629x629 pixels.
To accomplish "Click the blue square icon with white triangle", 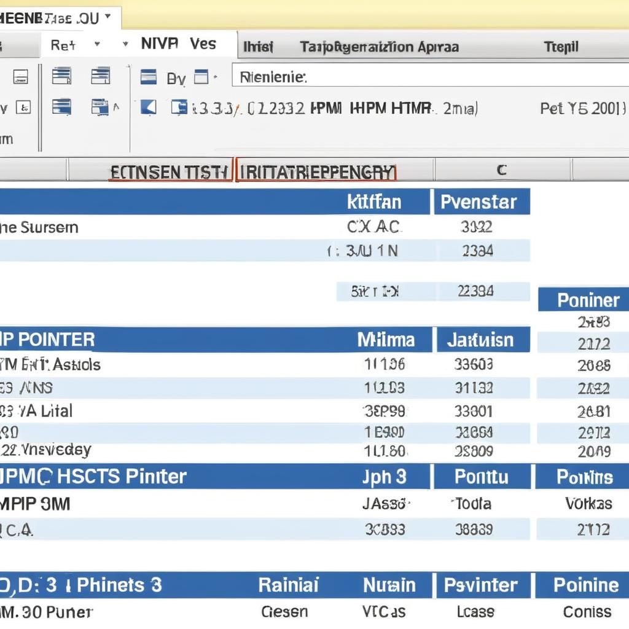I will (x=149, y=107).
